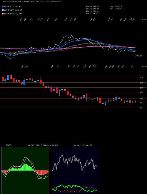Click the 200 low value label at left of 198
Screen dimensions: 147x194
pos(69,66)
